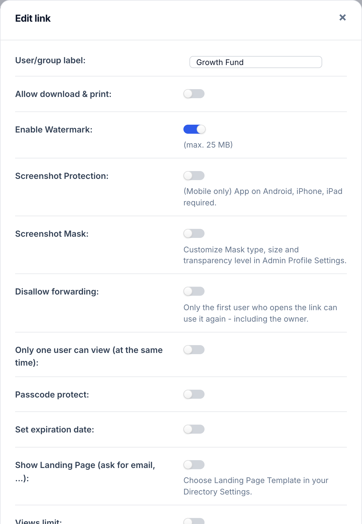The width and height of the screenshot is (362, 524).
Task: Turn on Passcode protect
Action: click(194, 394)
